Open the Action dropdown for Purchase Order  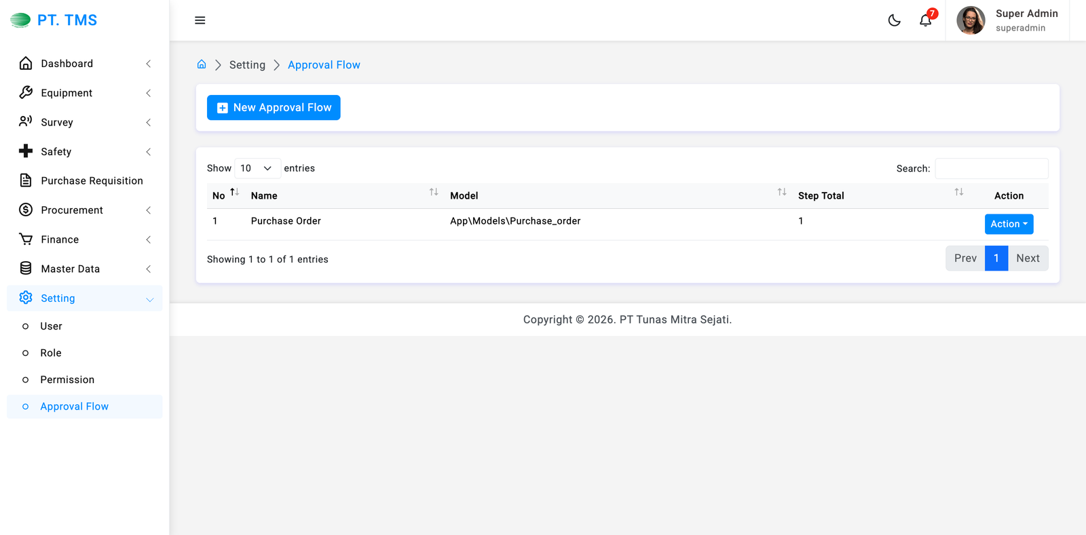point(1009,224)
